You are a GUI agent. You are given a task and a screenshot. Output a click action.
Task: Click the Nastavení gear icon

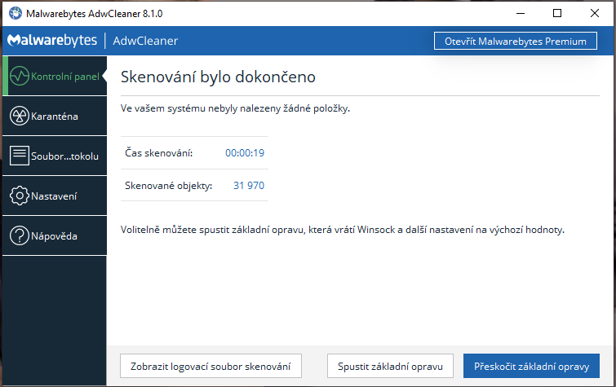[19, 196]
